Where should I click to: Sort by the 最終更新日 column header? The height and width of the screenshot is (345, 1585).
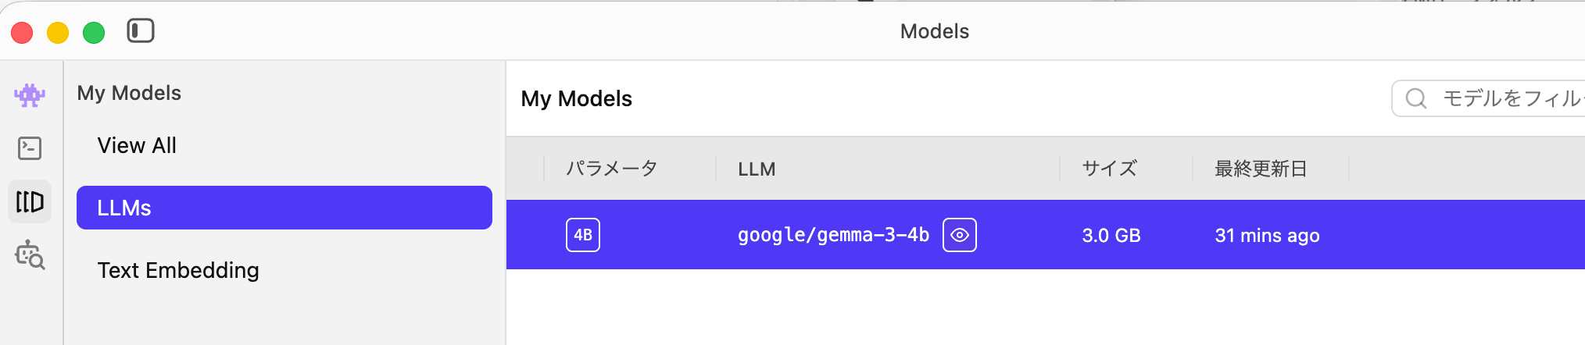(1261, 169)
